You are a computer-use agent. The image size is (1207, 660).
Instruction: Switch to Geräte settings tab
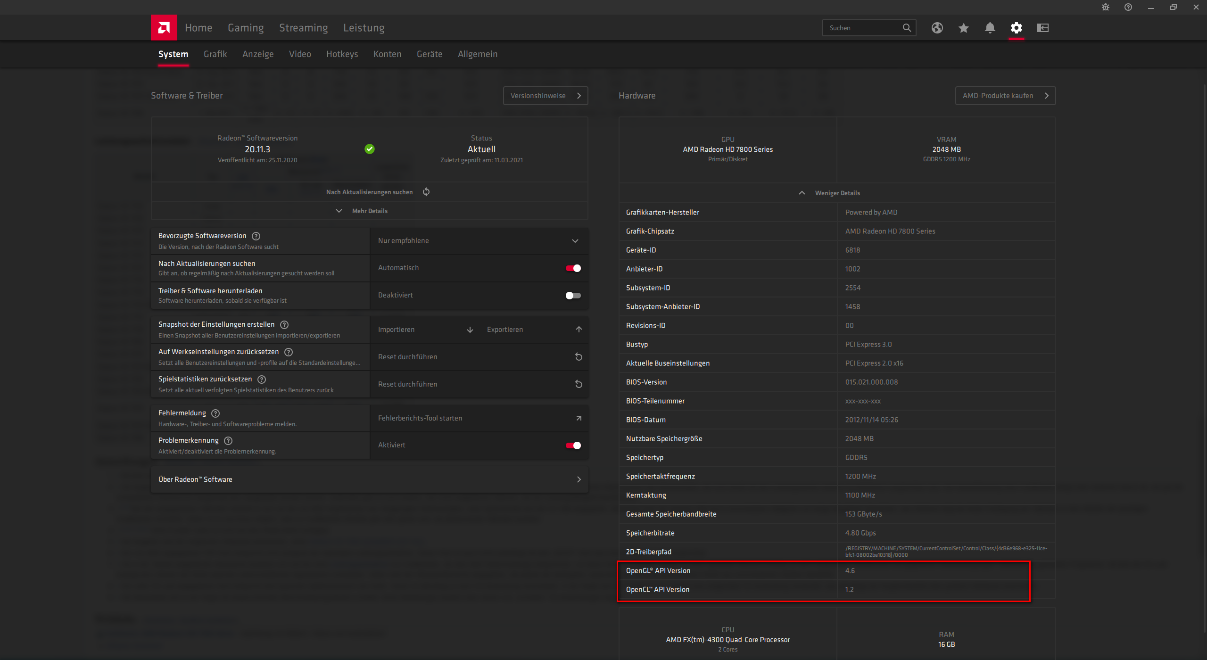click(430, 54)
